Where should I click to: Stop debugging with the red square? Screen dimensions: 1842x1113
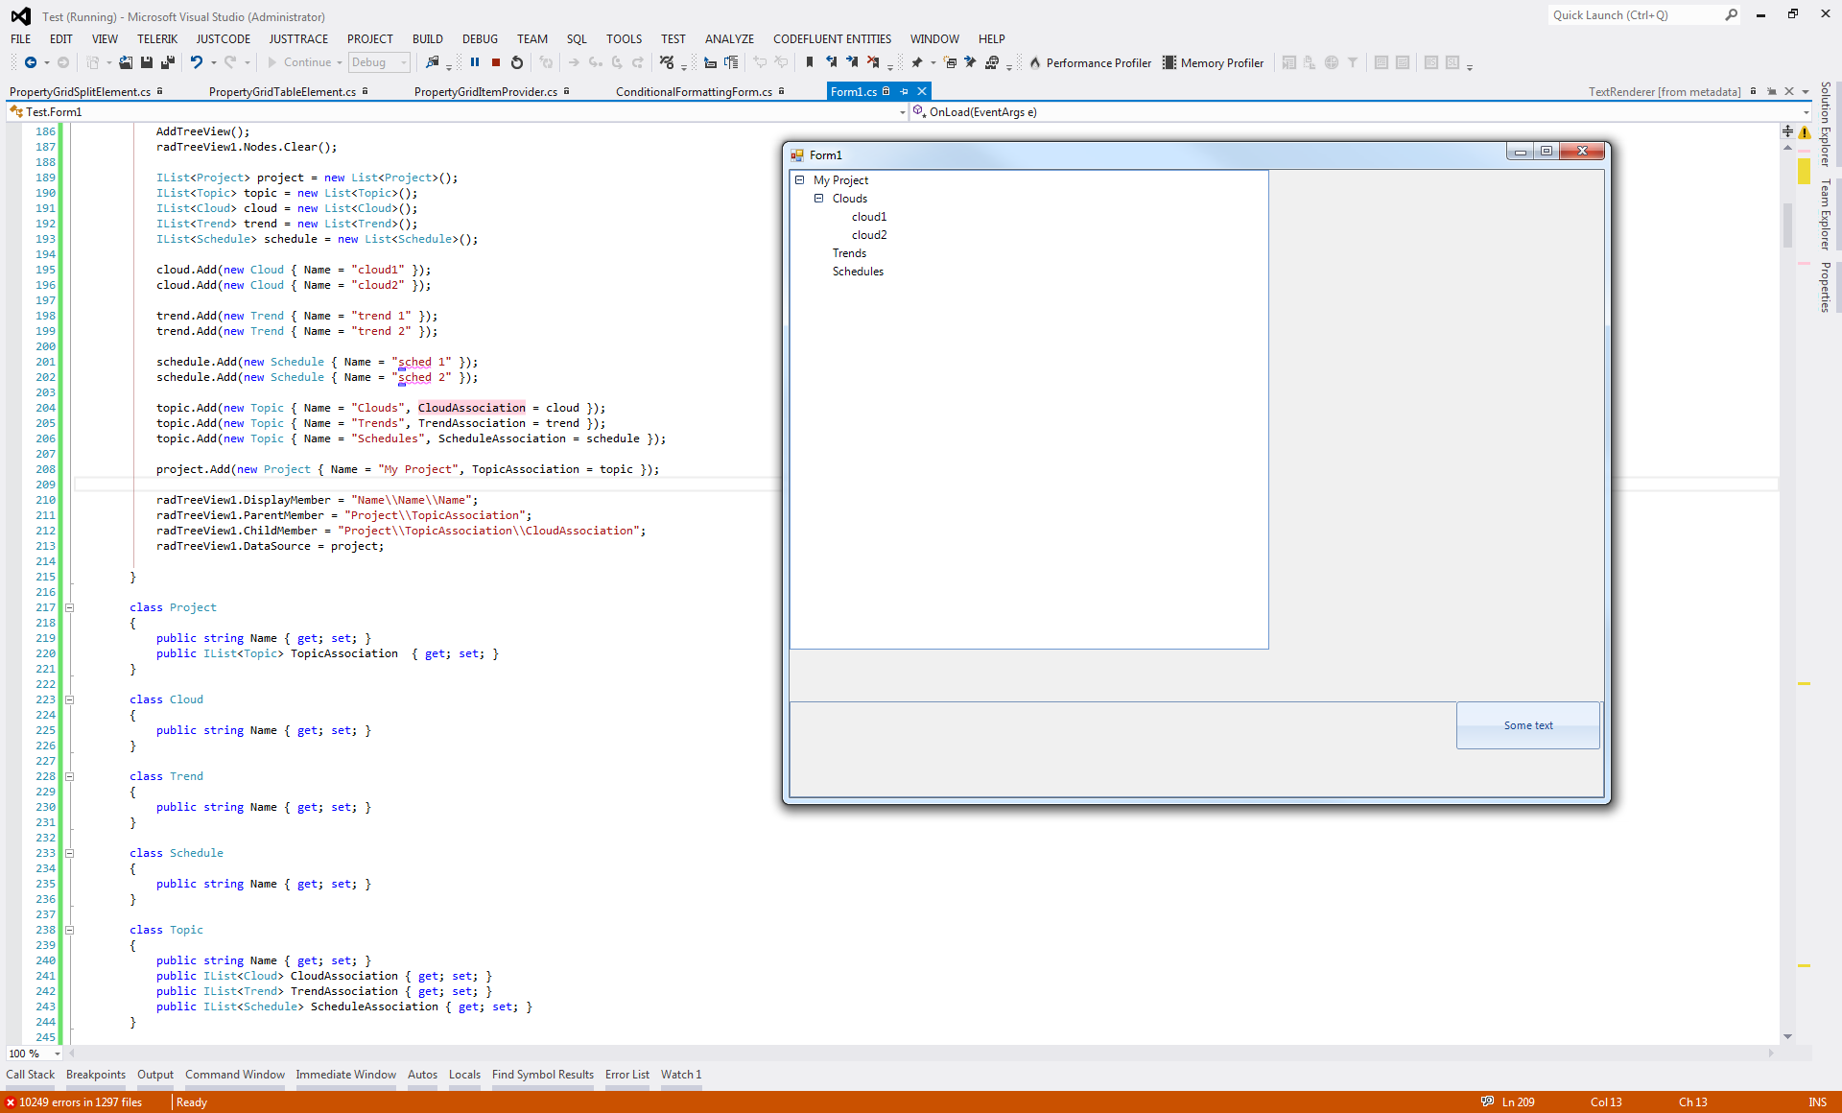pos(496,62)
